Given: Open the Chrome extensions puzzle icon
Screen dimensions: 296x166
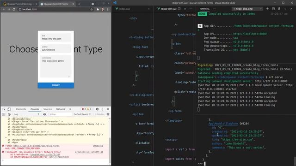Looking at the screenshot, I should coord(98,9).
